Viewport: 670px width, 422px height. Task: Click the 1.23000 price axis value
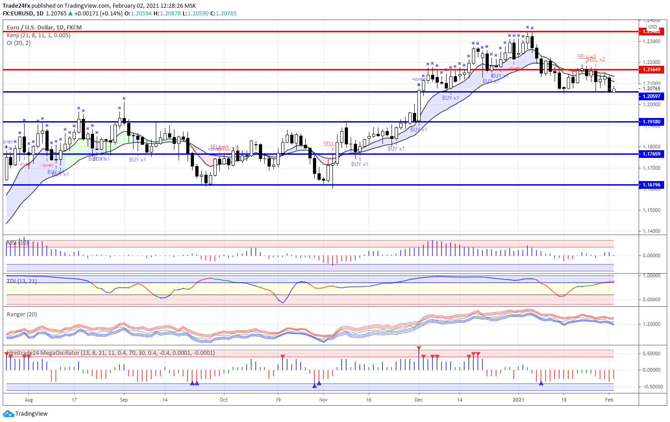[x=651, y=41]
